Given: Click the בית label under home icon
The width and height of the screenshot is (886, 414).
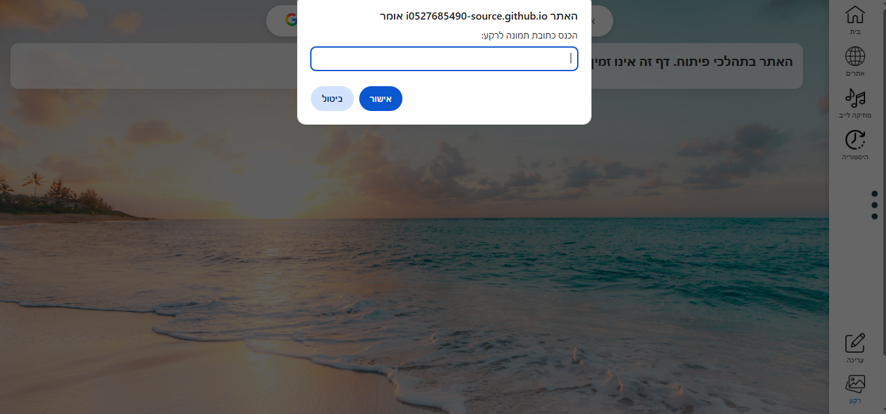Looking at the screenshot, I should 855,31.
